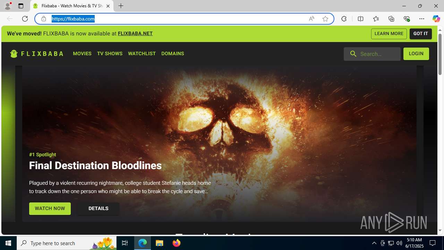444x250 pixels.
Task: Open the WATCHLIST menu item
Action: [142, 53]
